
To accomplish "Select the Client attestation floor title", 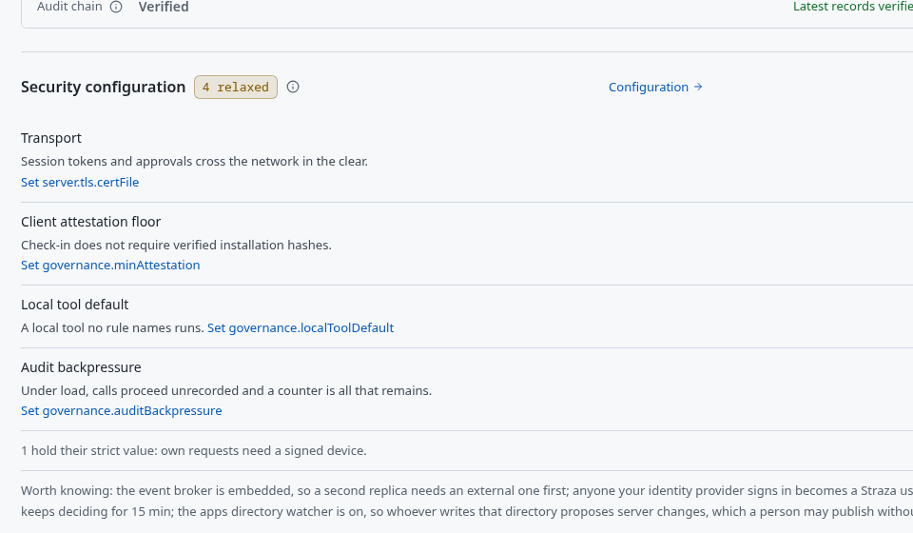I will (x=91, y=222).
